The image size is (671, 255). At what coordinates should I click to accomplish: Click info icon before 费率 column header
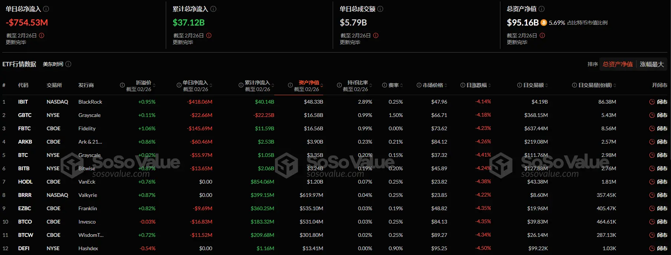click(x=385, y=85)
